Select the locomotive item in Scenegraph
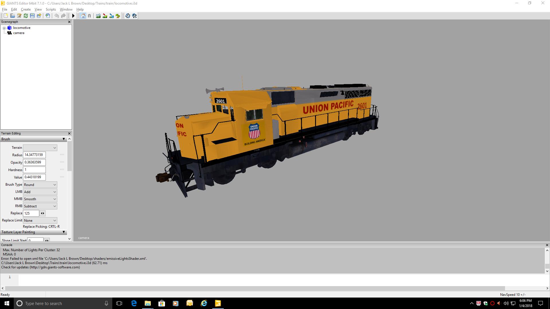Viewport: 550px width, 309px height. 22,28
